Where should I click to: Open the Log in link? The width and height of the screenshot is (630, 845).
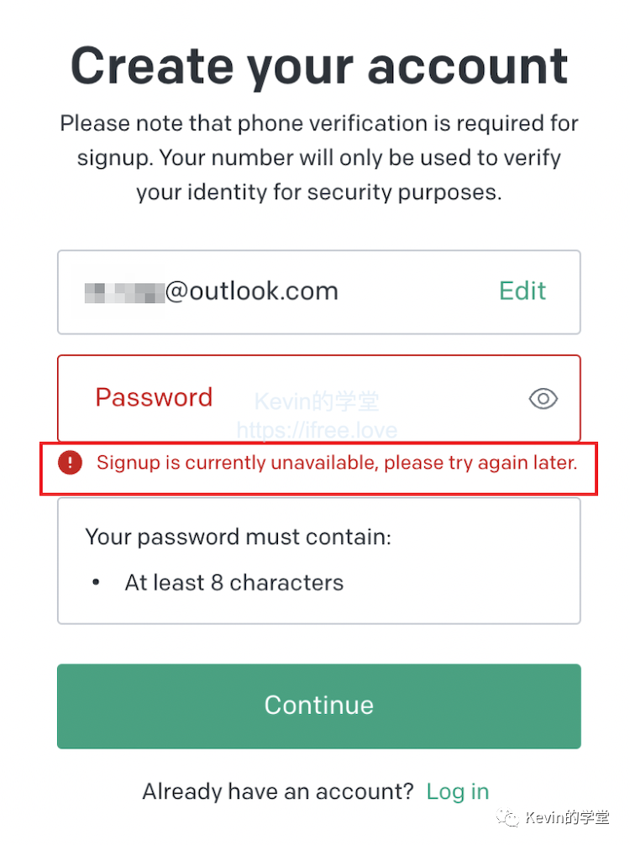[457, 791]
